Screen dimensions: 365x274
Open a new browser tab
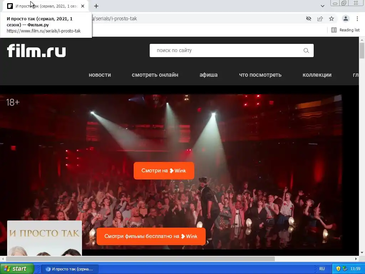coord(96,6)
